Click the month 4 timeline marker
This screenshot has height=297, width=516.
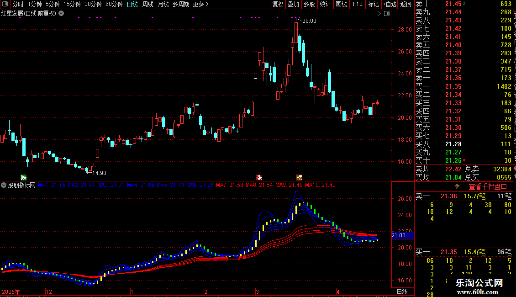338,292
